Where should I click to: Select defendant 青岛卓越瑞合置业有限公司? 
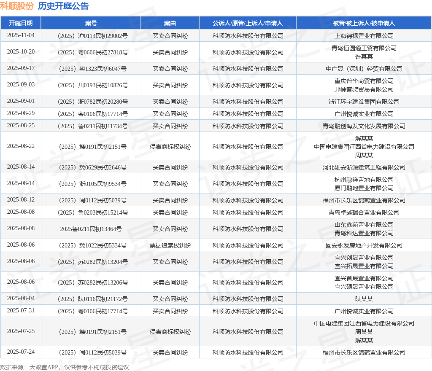(364, 212)
